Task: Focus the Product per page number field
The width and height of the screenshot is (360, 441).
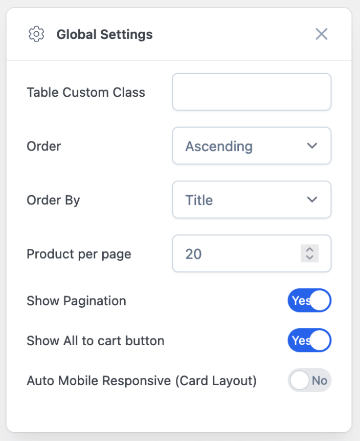Action: coord(235,254)
